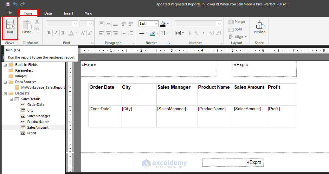Apply percent number format
Image resolution: width=329 pixels, height=174 pixels.
point(196,33)
